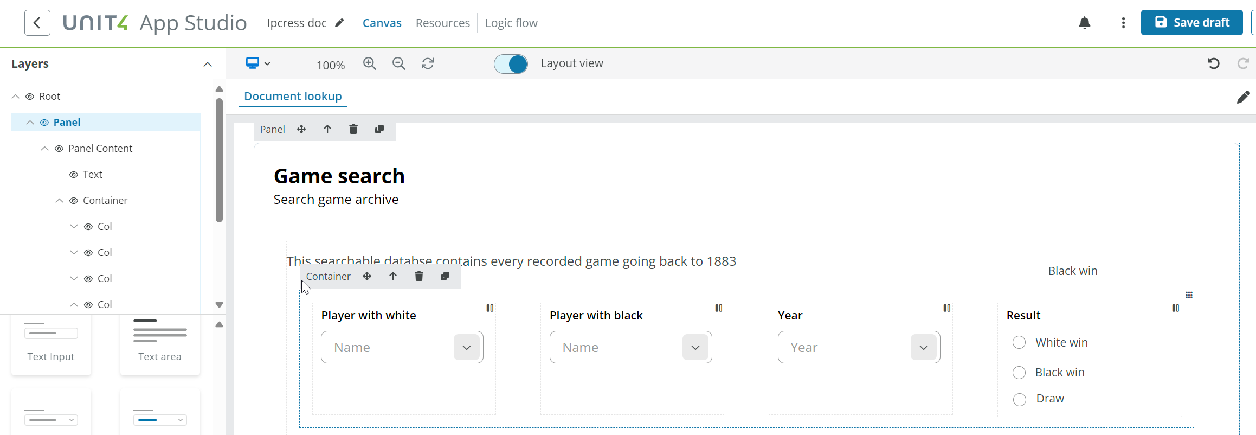Open the Player with white Name dropdown
Viewport: 1256px width, 435px height.
click(x=467, y=347)
